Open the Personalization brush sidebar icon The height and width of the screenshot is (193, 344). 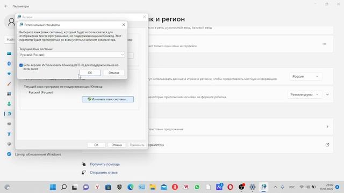coord(9,84)
